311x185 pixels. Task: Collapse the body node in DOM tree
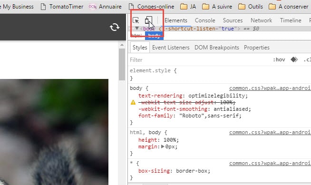tap(137, 29)
